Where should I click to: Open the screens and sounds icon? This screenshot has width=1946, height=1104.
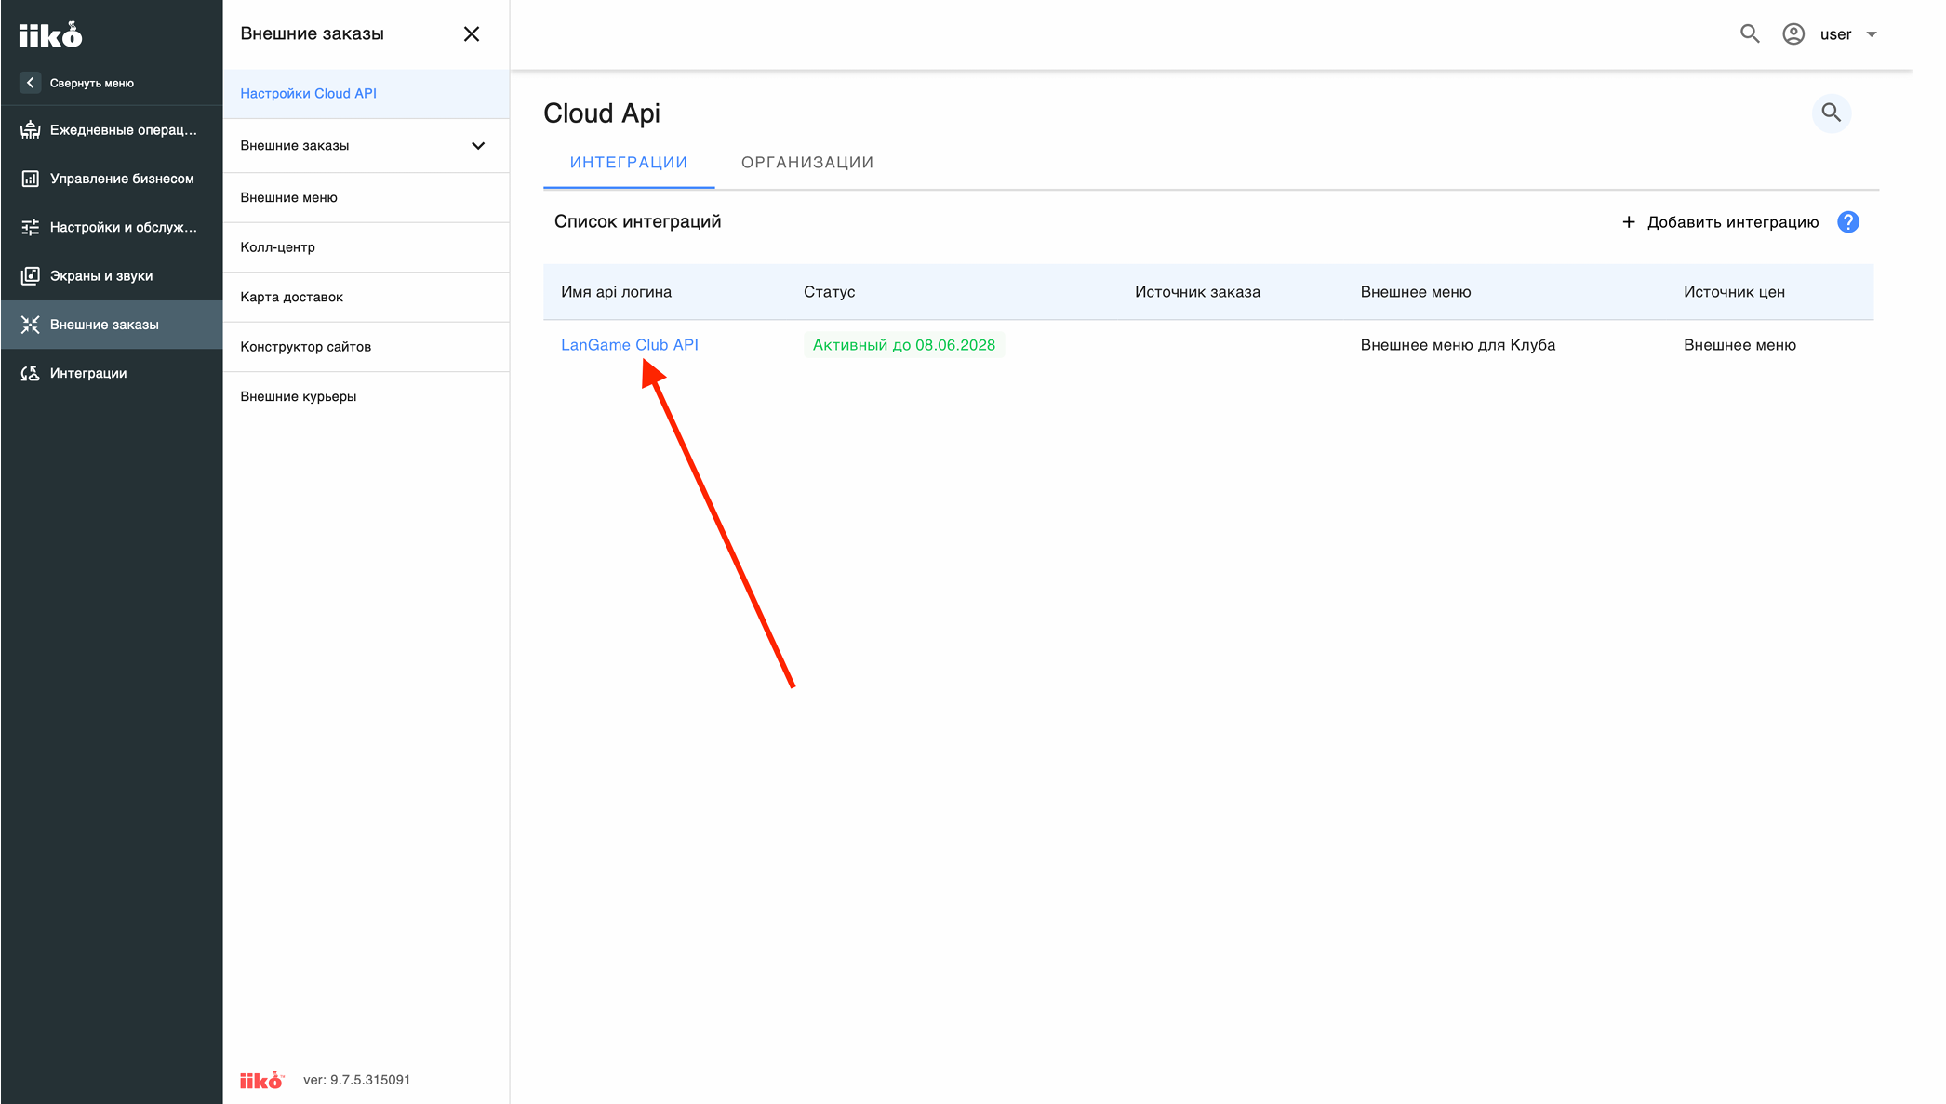(30, 275)
